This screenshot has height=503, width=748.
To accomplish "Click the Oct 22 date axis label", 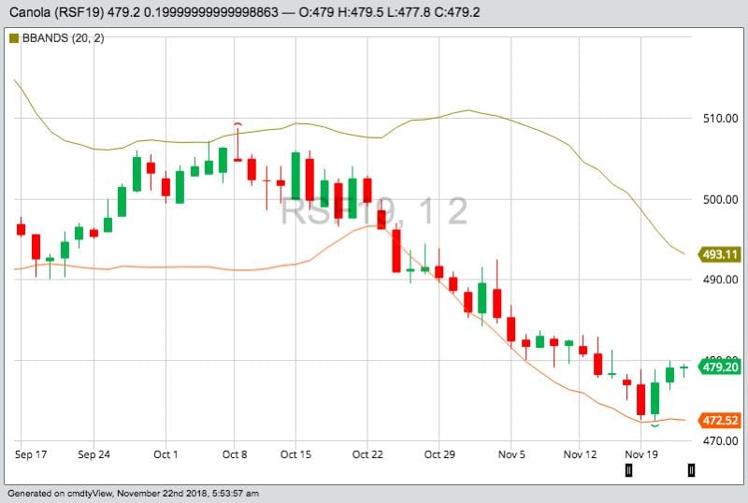I will click(367, 454).
